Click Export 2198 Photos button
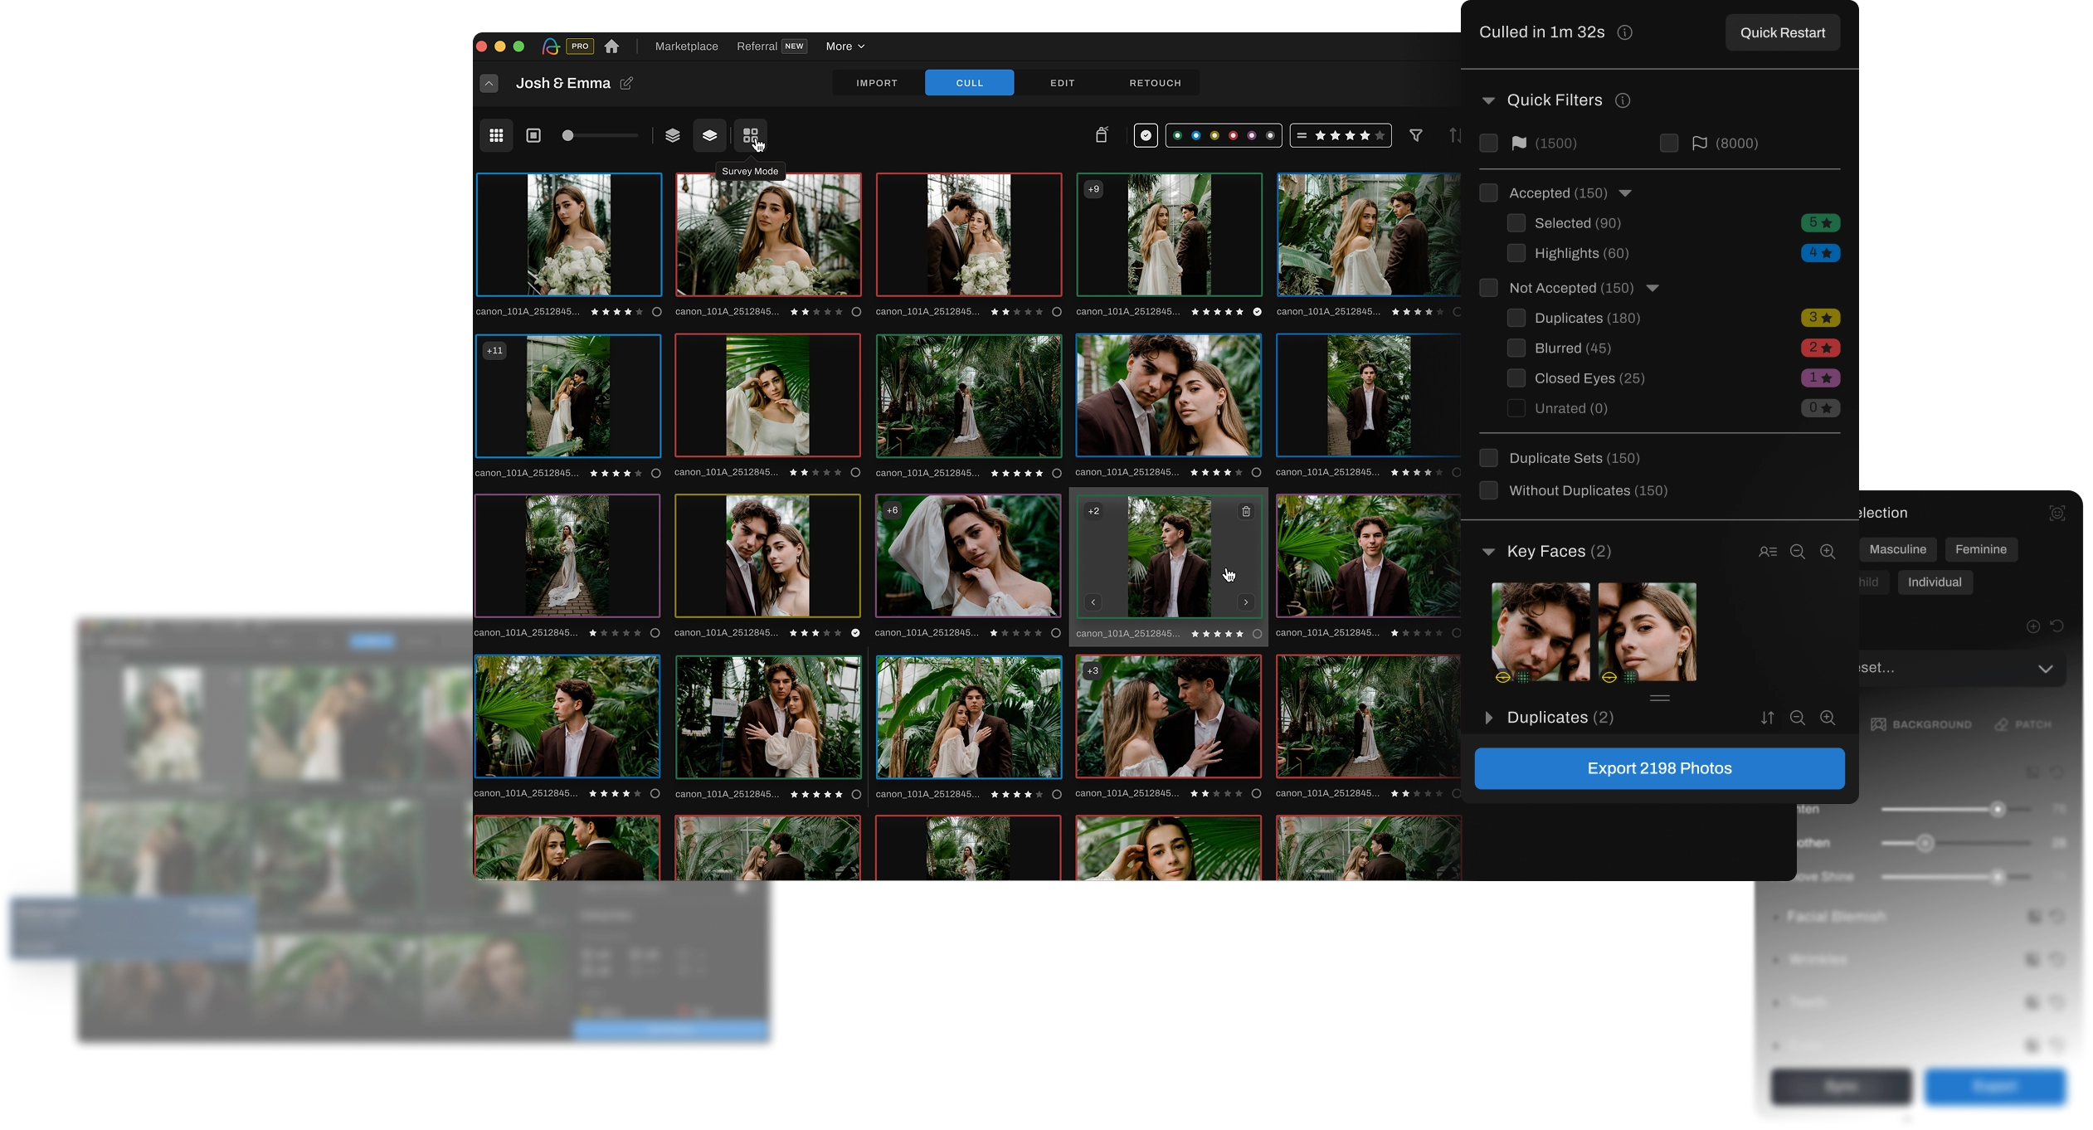Screen dimensions: 2093x1130 pyautogui.click(x=1659, y=768)
